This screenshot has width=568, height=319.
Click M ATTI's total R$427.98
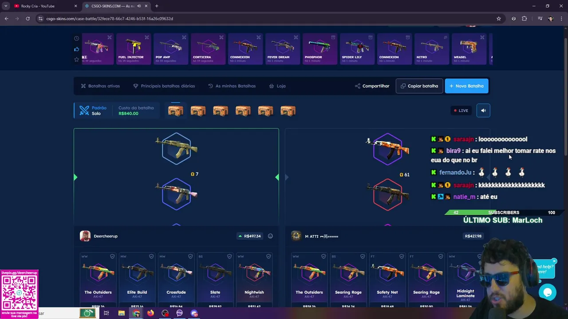click(x=473, y=236)
